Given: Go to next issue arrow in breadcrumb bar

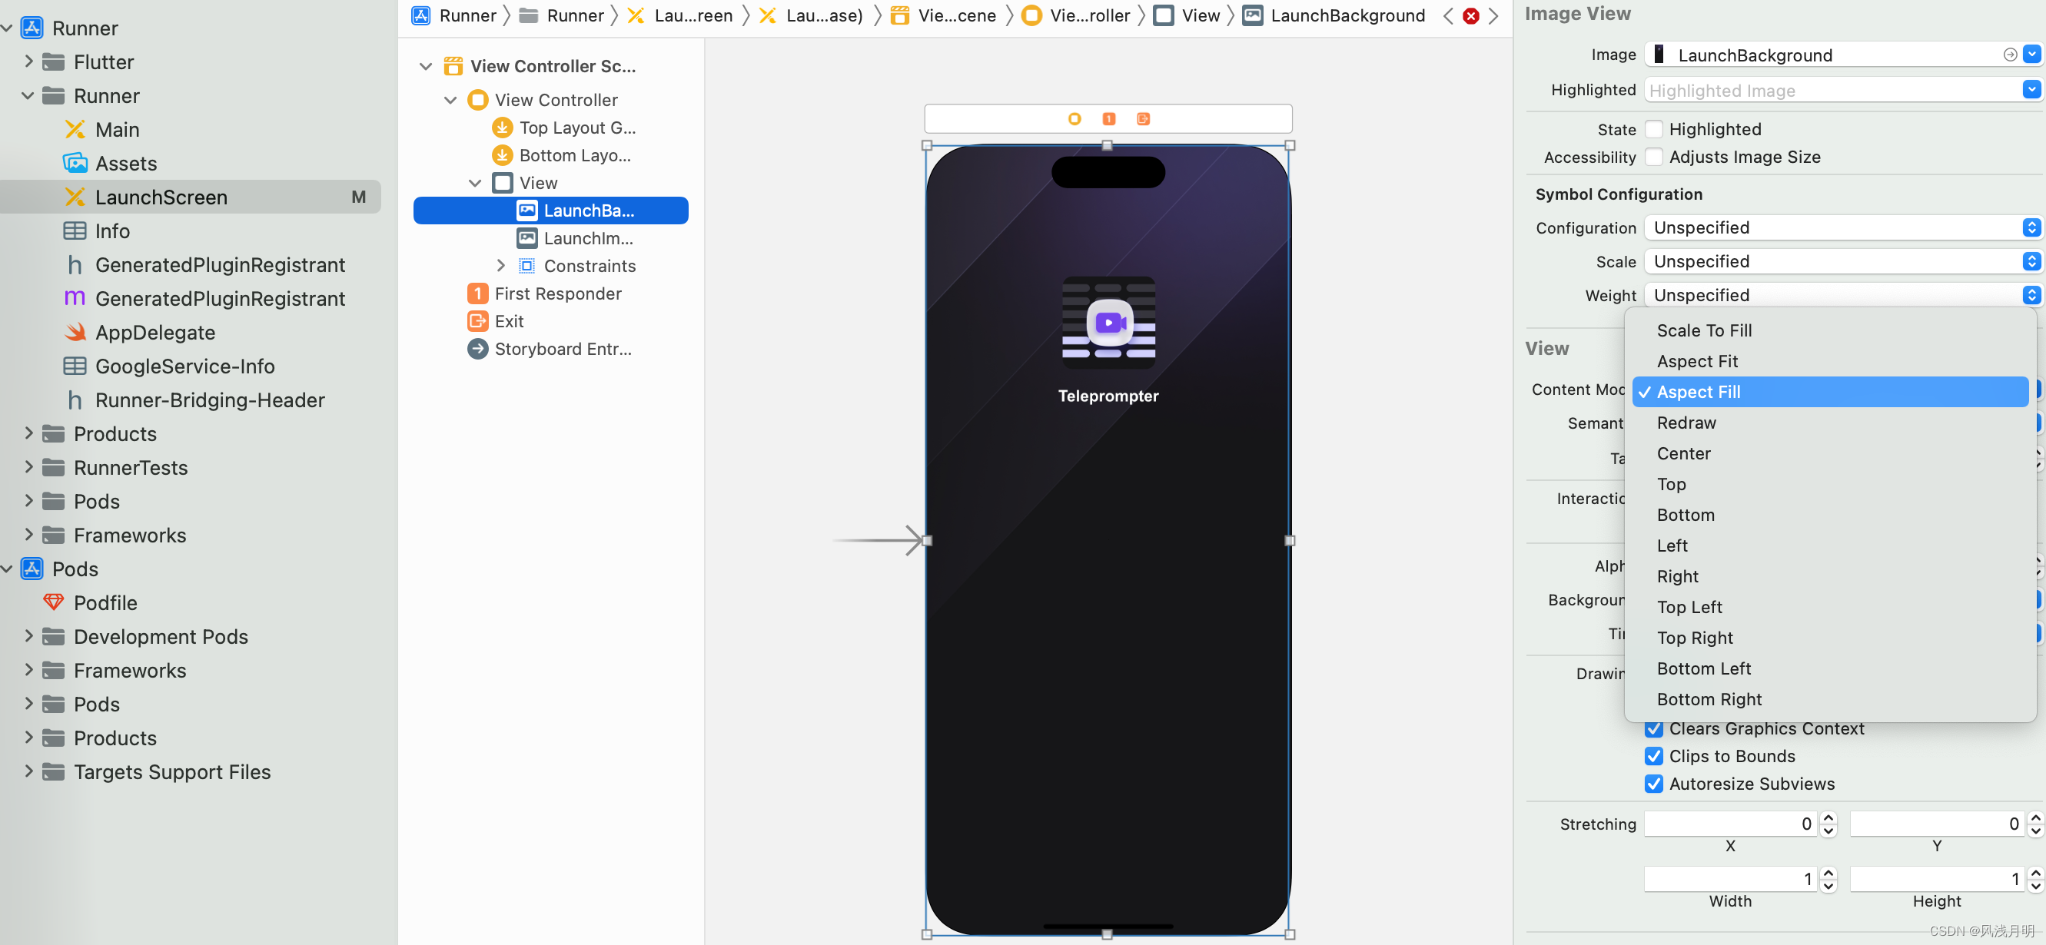Looking at the screenshot, I should coord(1493,16).
